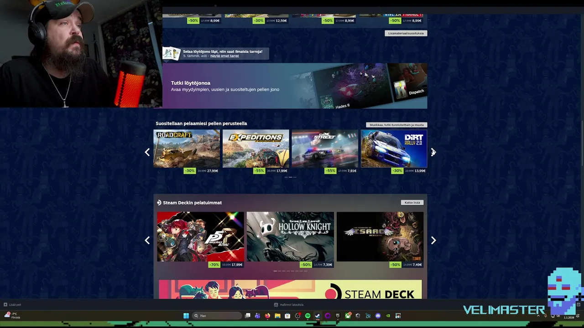Open Epic Games Launcher from the taskbar
The width and height of the screenshot is (584, 328).
click(x=338, y=316)
